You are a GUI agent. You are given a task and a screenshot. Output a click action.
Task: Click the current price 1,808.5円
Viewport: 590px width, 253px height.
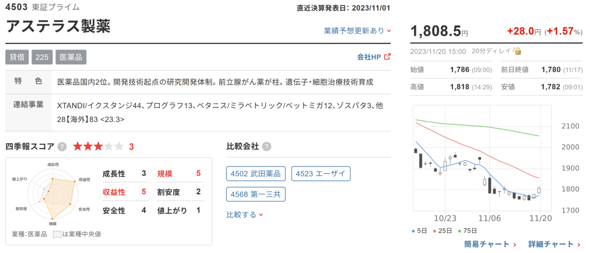(439, 31)
